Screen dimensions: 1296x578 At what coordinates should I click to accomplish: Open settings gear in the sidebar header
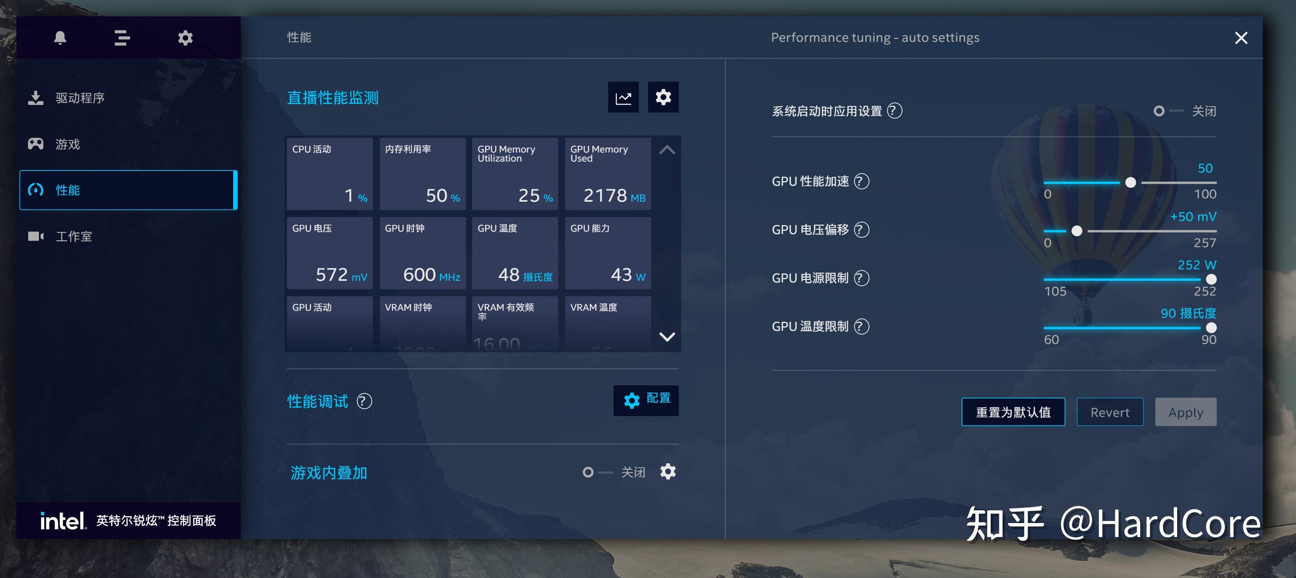(185, 38)
